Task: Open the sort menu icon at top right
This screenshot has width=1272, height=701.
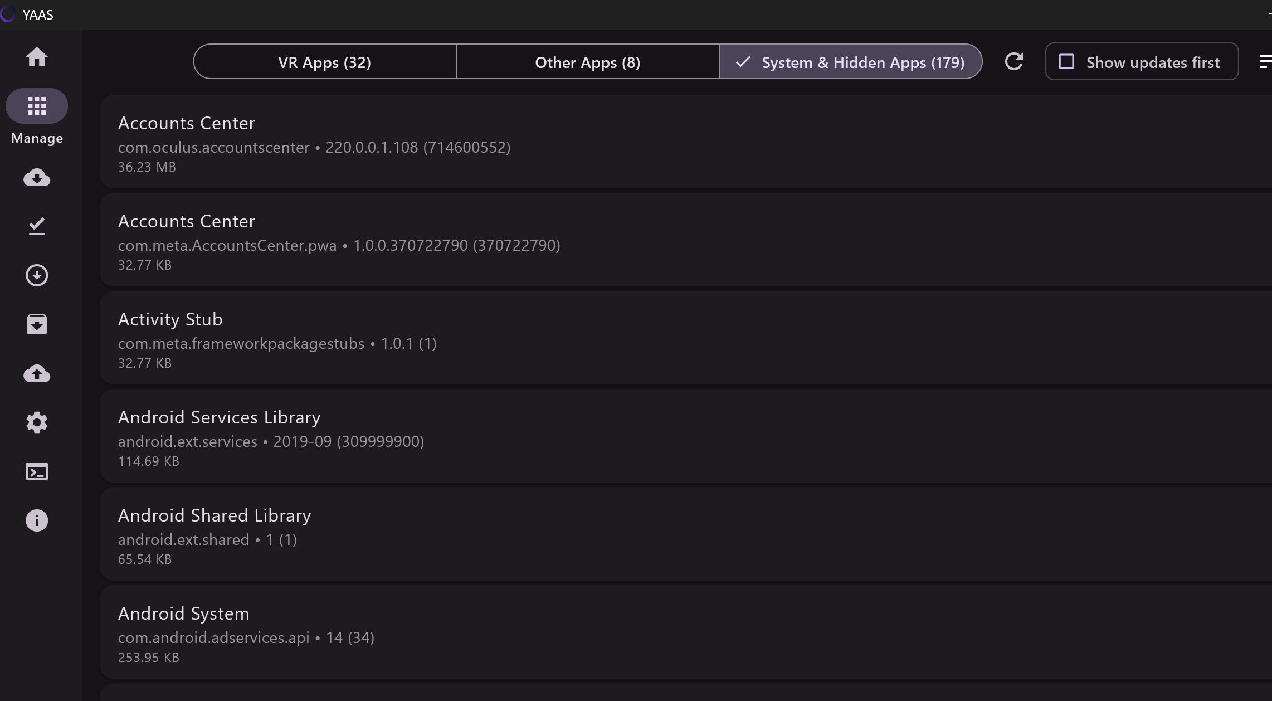Action: [x=1265, y=61]
